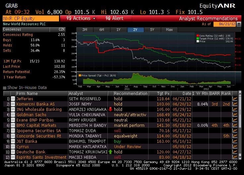This screenshot has width=244, height=175.
Task: Click the scroll-up arrow of the analyst table
Action: click(x=240, y=94)
